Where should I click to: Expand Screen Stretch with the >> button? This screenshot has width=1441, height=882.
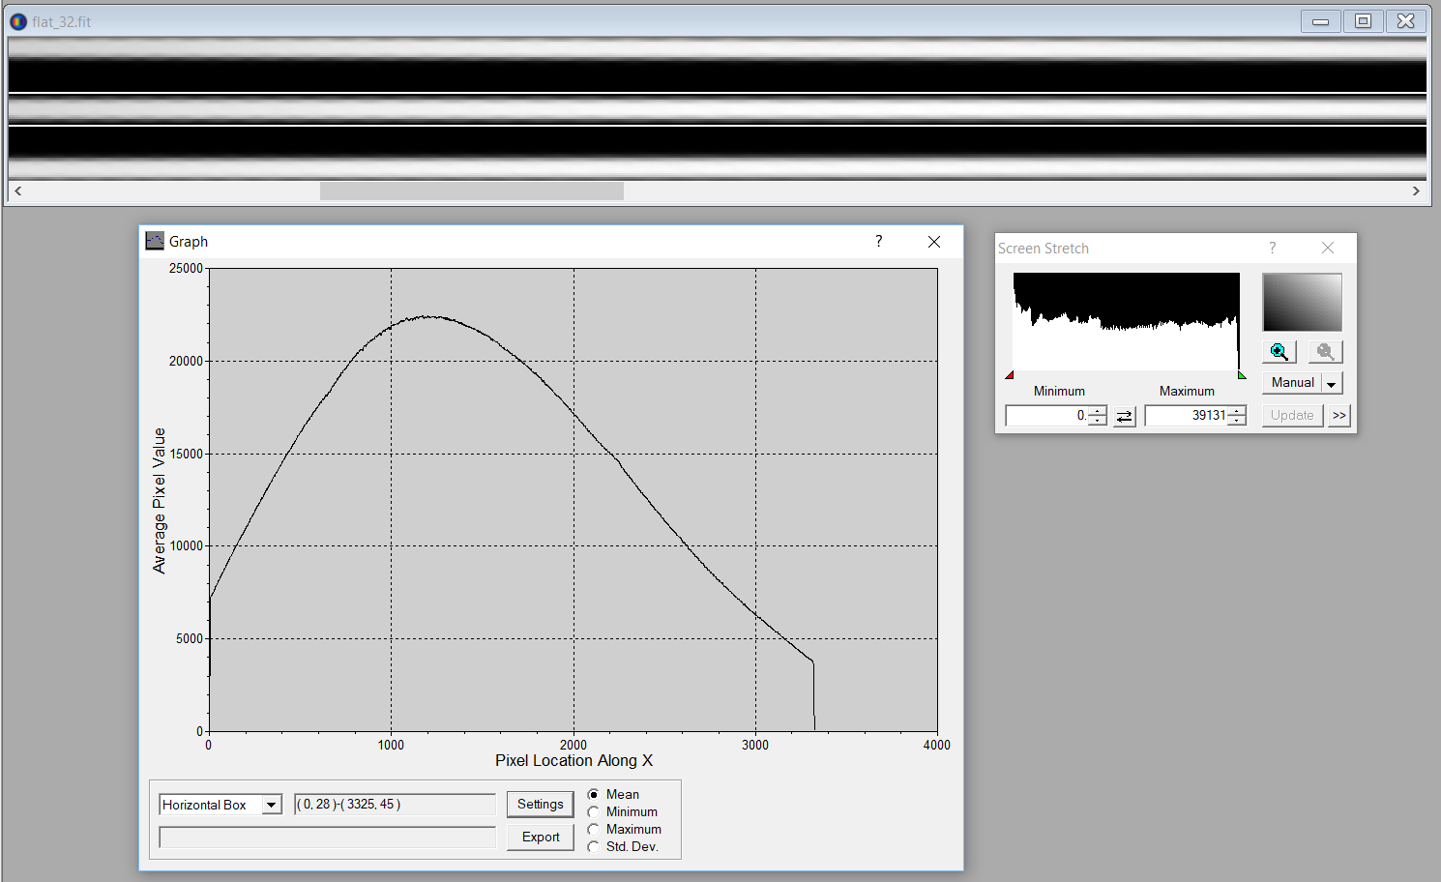pos(1338,416)
